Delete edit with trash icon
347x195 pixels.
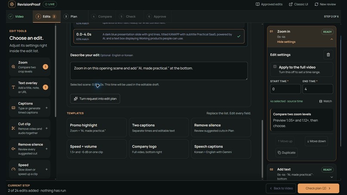pos(328,55)
